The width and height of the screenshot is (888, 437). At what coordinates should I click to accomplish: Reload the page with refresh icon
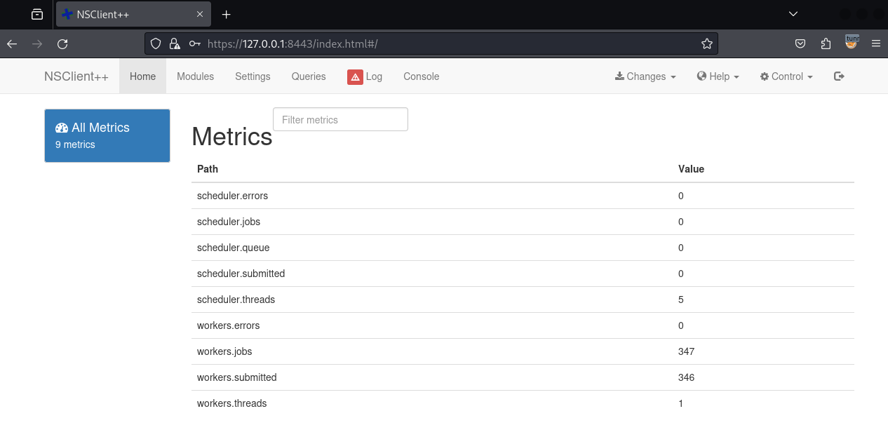tap(62, 44)
